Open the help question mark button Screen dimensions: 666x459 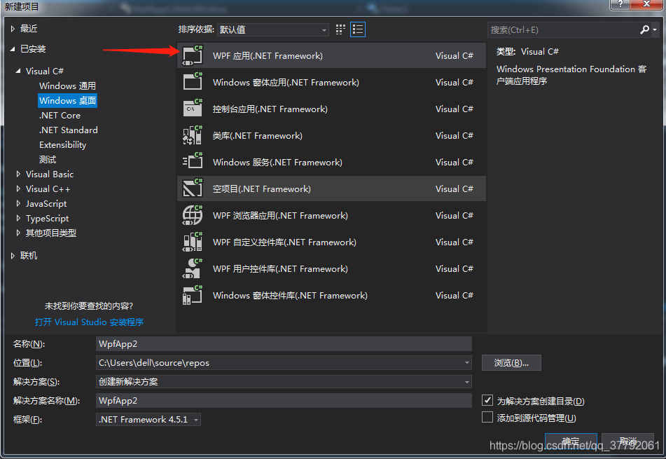point(620,4)
